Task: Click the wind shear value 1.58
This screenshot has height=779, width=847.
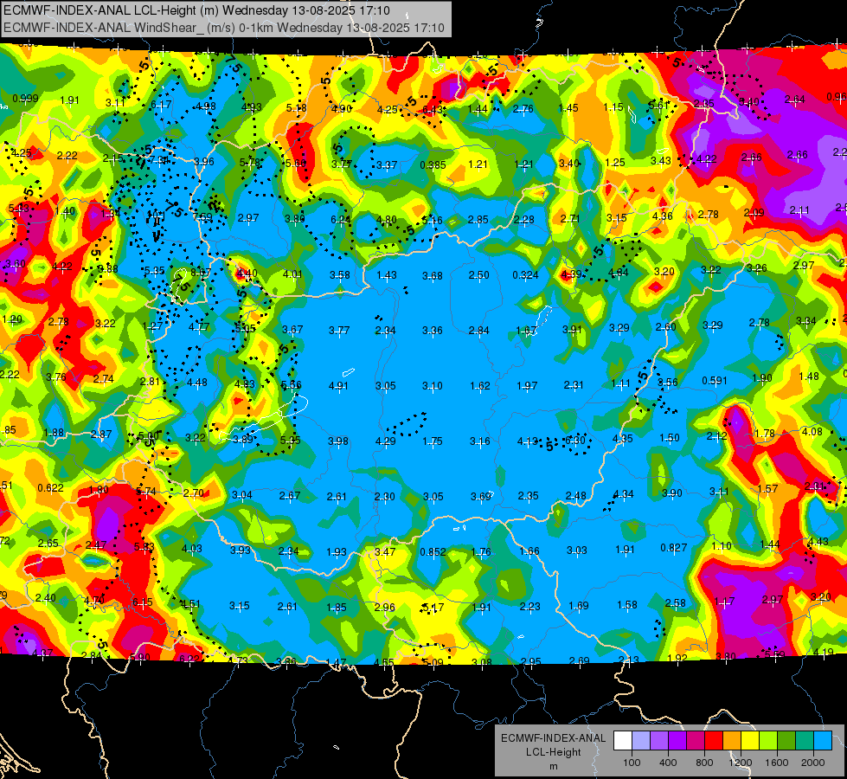Action: pos(627,605)
